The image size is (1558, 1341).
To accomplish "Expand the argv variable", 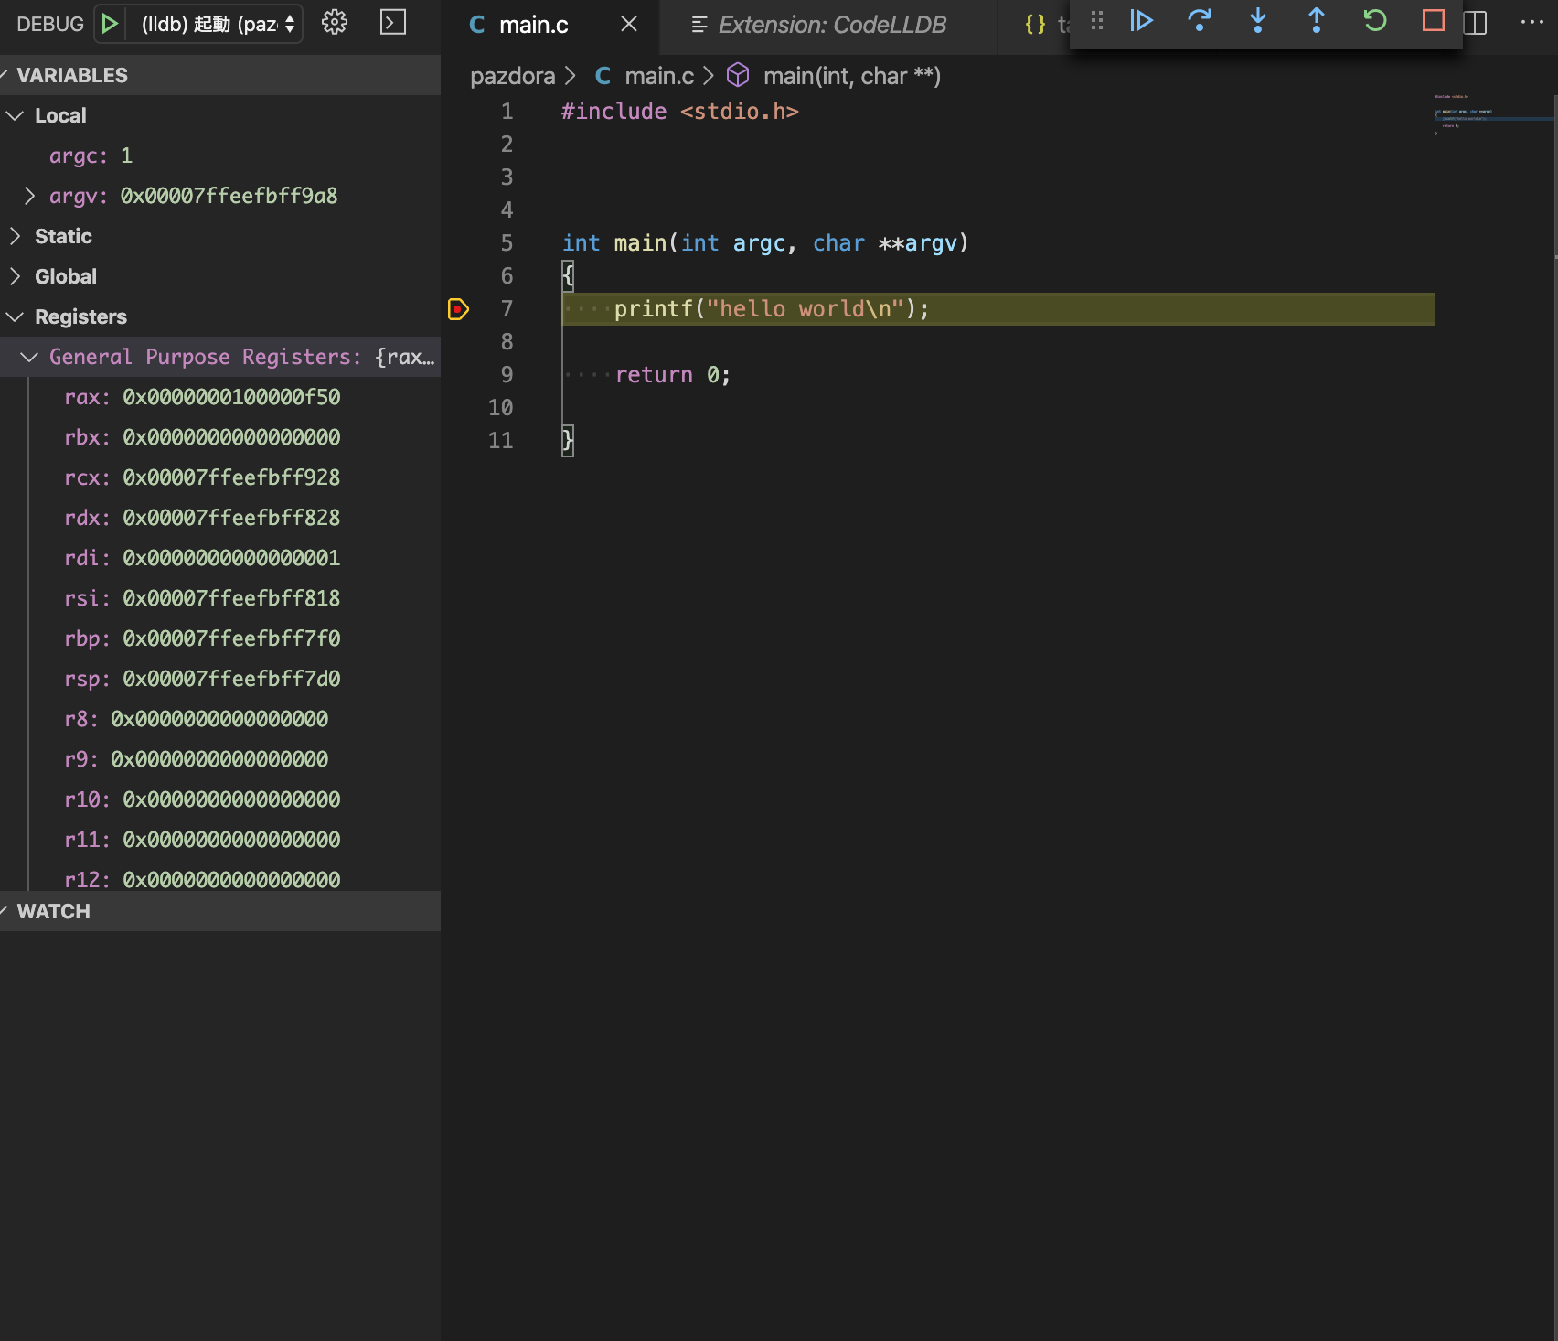I will tap(30, 196).
